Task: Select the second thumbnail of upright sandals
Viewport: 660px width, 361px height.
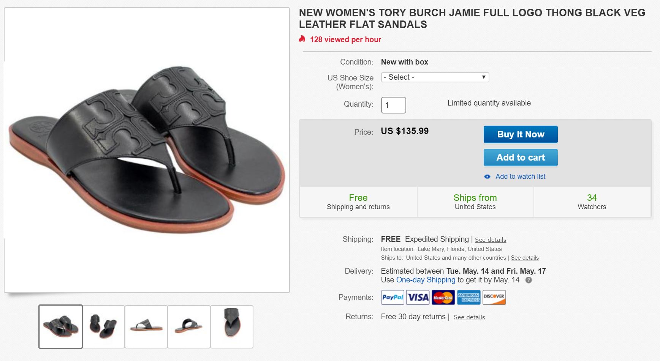Action: [103, 326]
